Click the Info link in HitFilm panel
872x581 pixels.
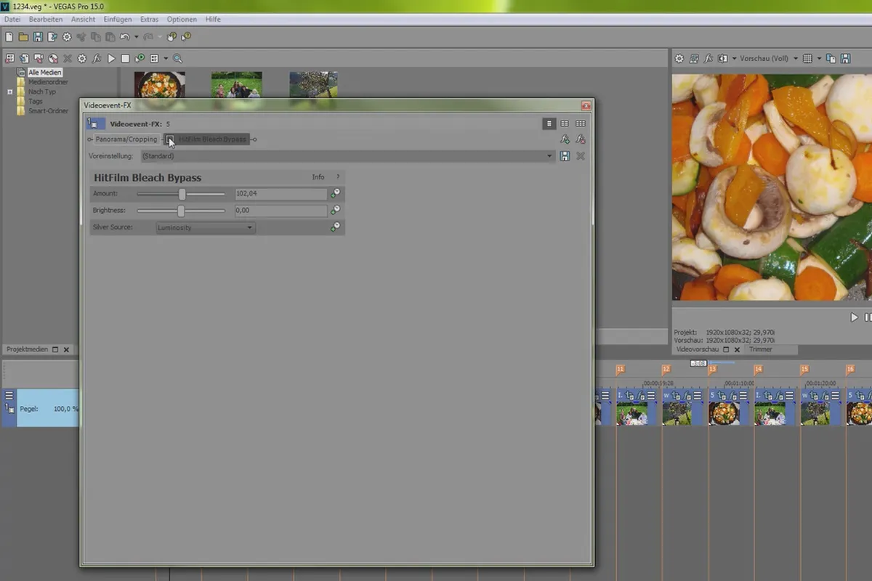(318, 177)
